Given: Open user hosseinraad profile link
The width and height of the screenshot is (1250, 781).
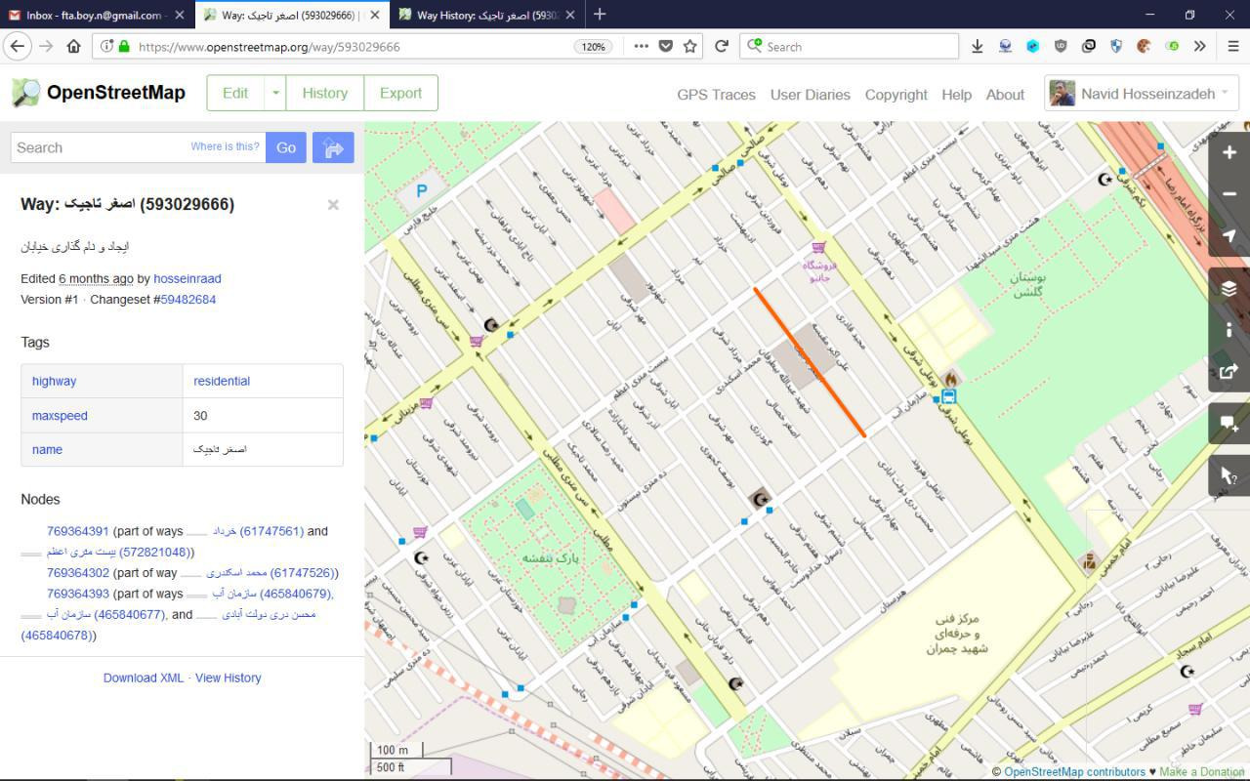Looking at the screenshot, I should [x=187, y=278].
